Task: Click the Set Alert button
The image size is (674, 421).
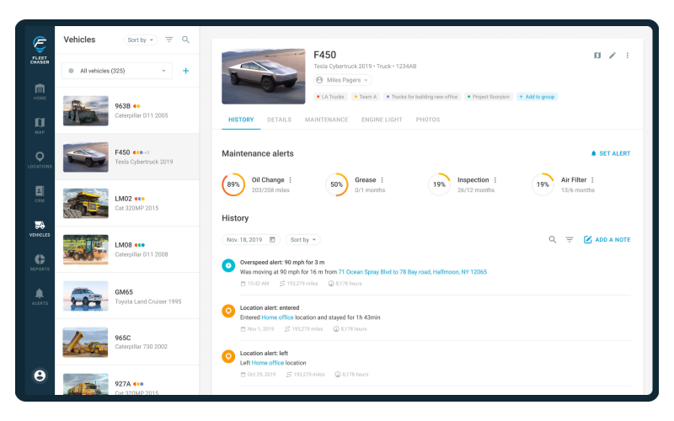Action: (x=610, y=153)
